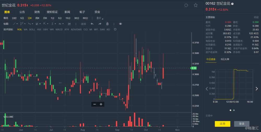Open the 显示 display dropdown
261x132 pixels.
pos(100,18)
